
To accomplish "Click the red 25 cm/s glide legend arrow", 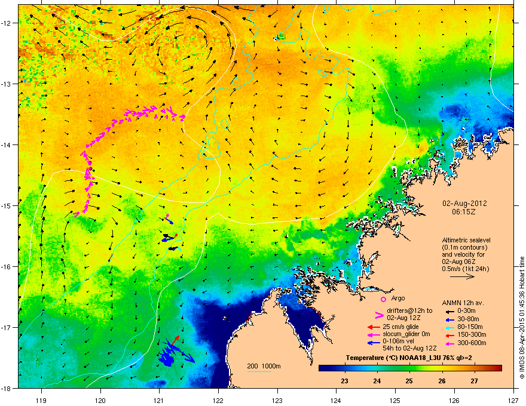I will tap(373, 327).
